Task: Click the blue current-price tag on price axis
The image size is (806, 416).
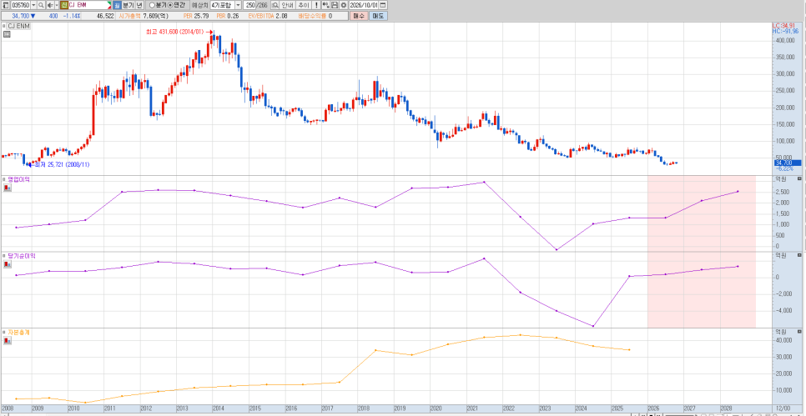Action: pos(787,163)
